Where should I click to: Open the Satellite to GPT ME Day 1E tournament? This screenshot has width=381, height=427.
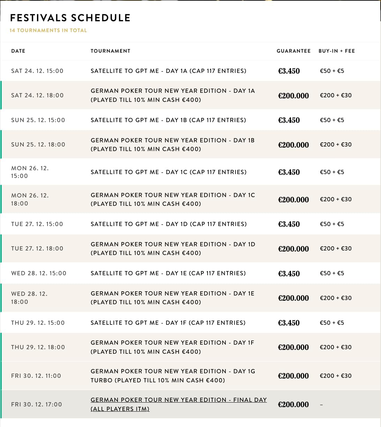pyautogui.click(x=168, y=273)
